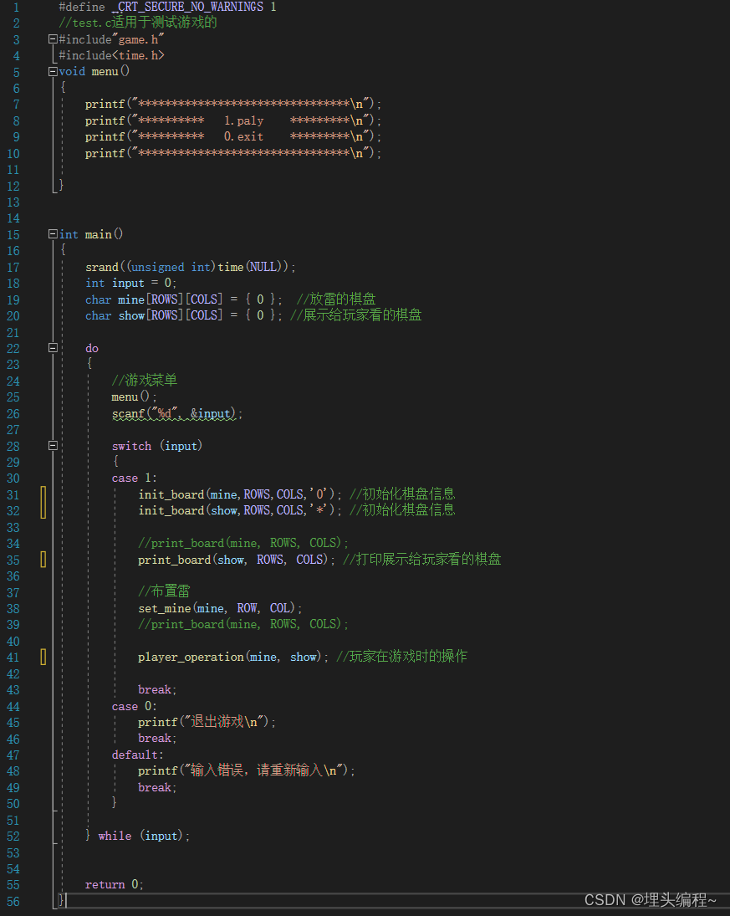Collapse the void menu() function fold
Viewport: 730px width, 916px height.
click(53, 71)
